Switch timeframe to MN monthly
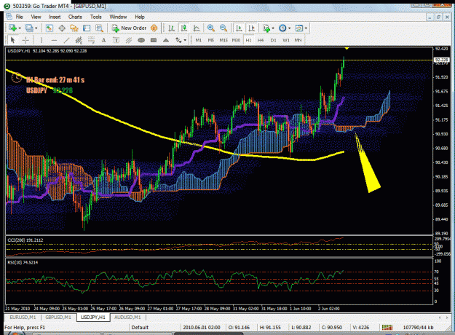Screen dimensions: 455x335 298,40
